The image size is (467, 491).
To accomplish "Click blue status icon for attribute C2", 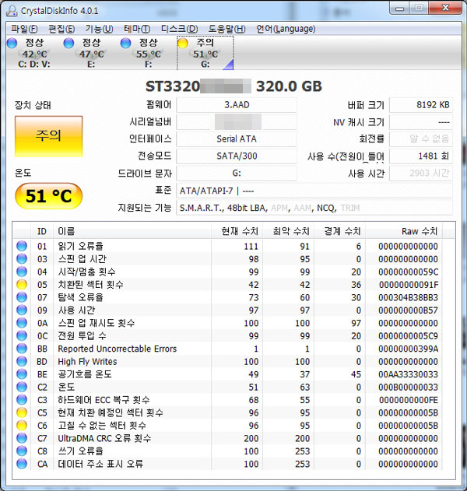I will coord(22,387).
